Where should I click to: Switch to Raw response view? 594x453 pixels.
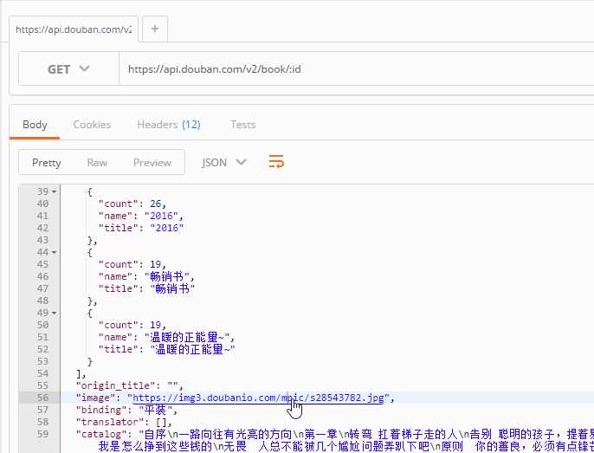[97, 162]
